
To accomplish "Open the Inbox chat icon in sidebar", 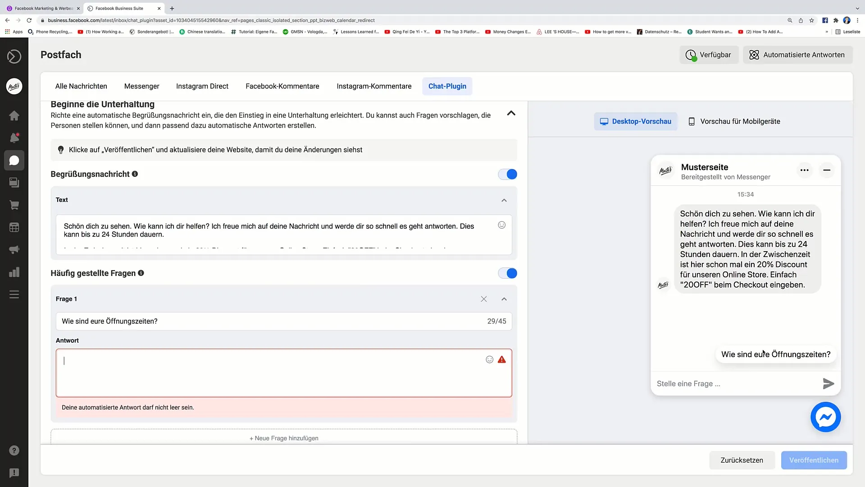I will point(14,161).
